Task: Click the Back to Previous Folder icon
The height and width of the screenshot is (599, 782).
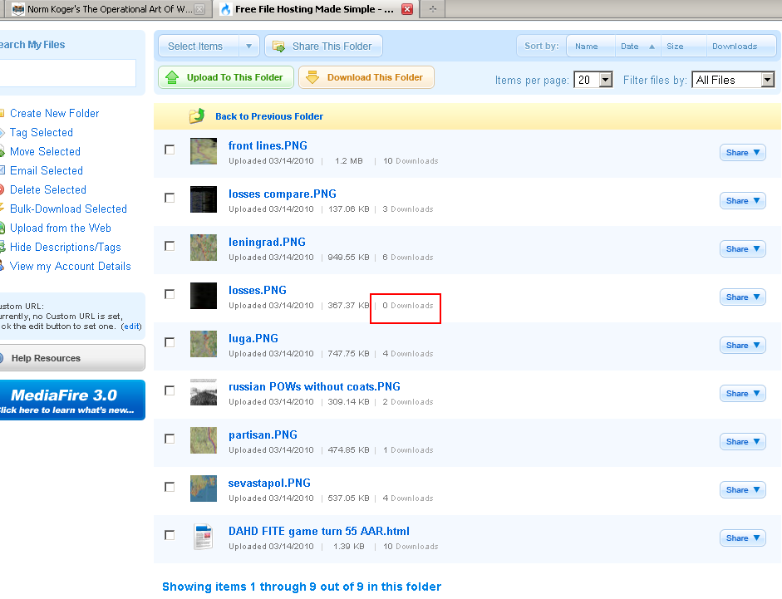Action: click(x=196, y=115)
